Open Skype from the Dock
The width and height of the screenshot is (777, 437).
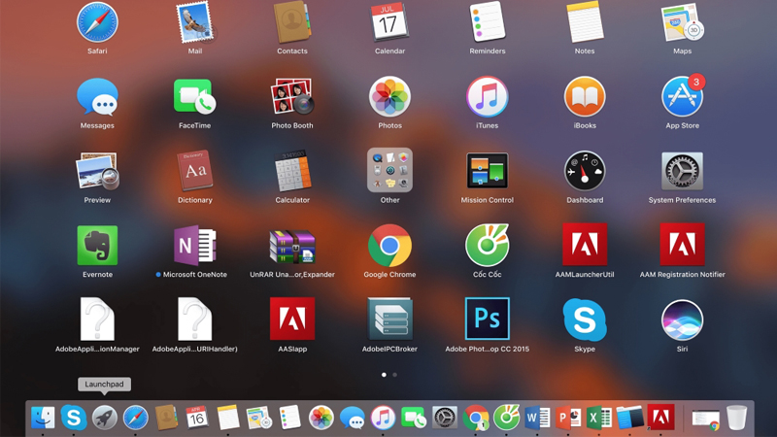click(74, 418)
